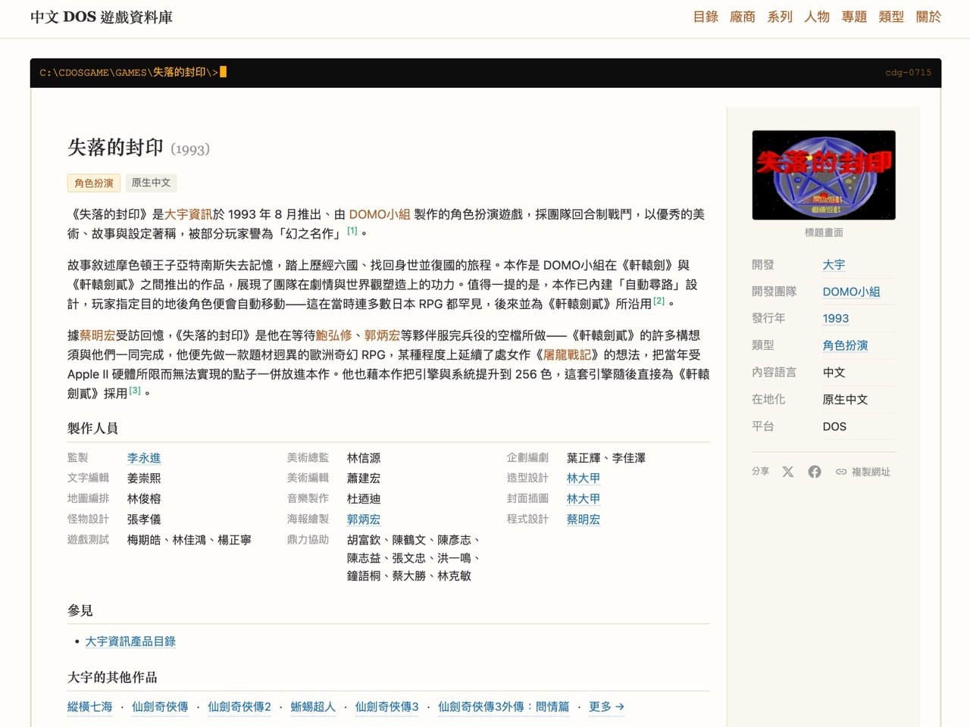Open 郭炳宏 link in the third paragraph
The height and width of the screenshot is (727, 970).
[x=382, y=335]
